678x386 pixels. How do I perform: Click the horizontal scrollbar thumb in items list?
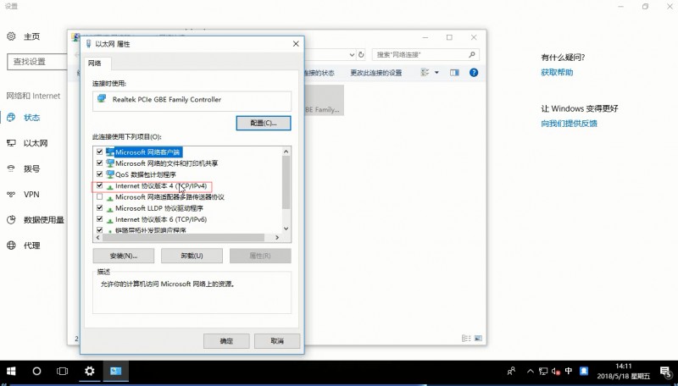[183, 238]
